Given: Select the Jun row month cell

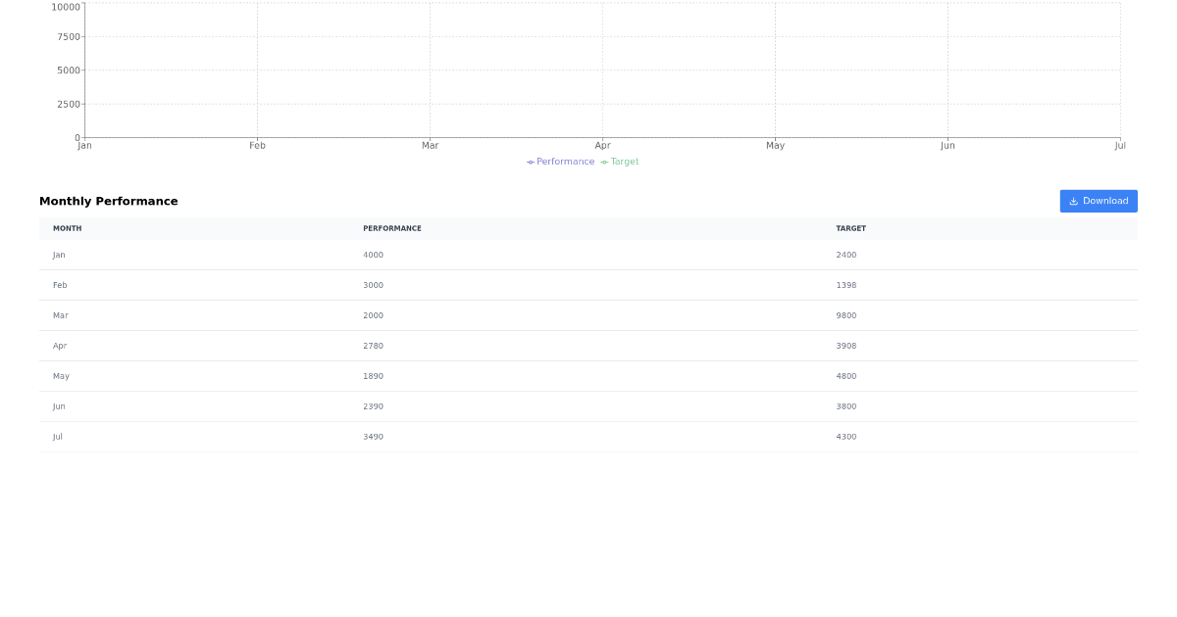Looking at the screenshot, I should (59, 407).
